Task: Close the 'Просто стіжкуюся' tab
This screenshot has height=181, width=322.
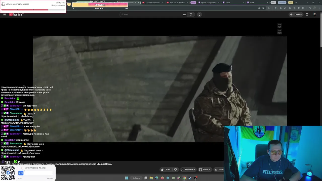Action: click(219, 3)
